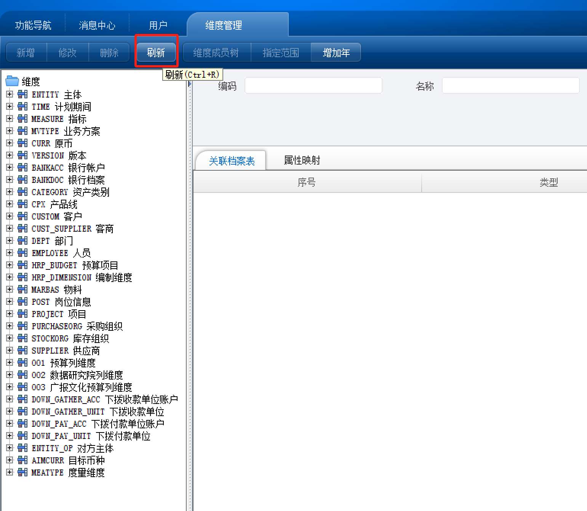The width and height of the screenshot is (587, 511).
Task: Click the ENTITY 主体 dimension icon
Action: (x=23, y=94)
